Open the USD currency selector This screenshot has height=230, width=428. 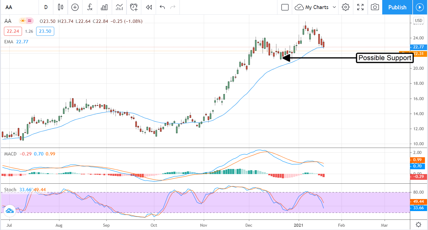[x=419, y=20]
